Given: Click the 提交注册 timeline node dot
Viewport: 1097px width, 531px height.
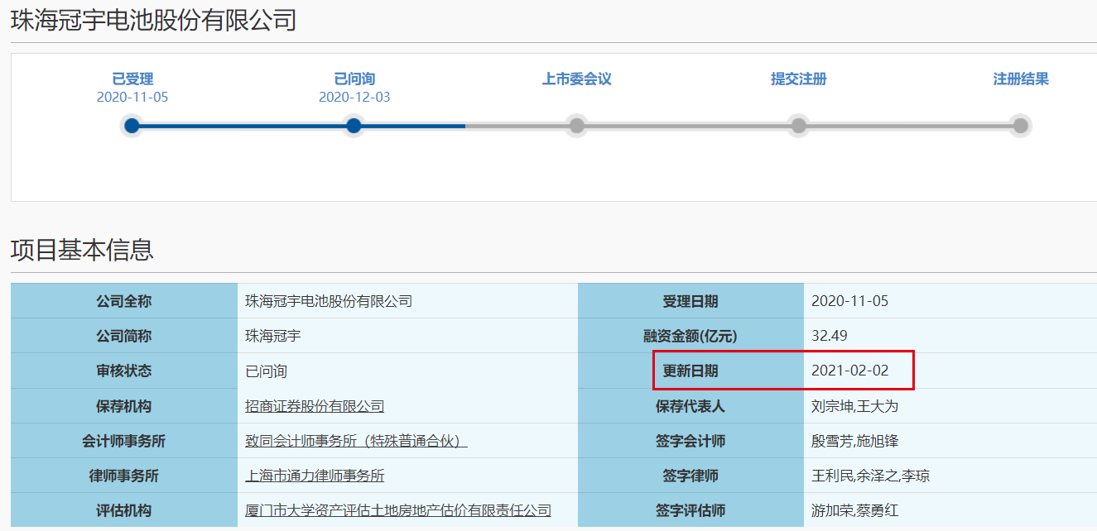Looking at the screenshot, I should 798,126.
